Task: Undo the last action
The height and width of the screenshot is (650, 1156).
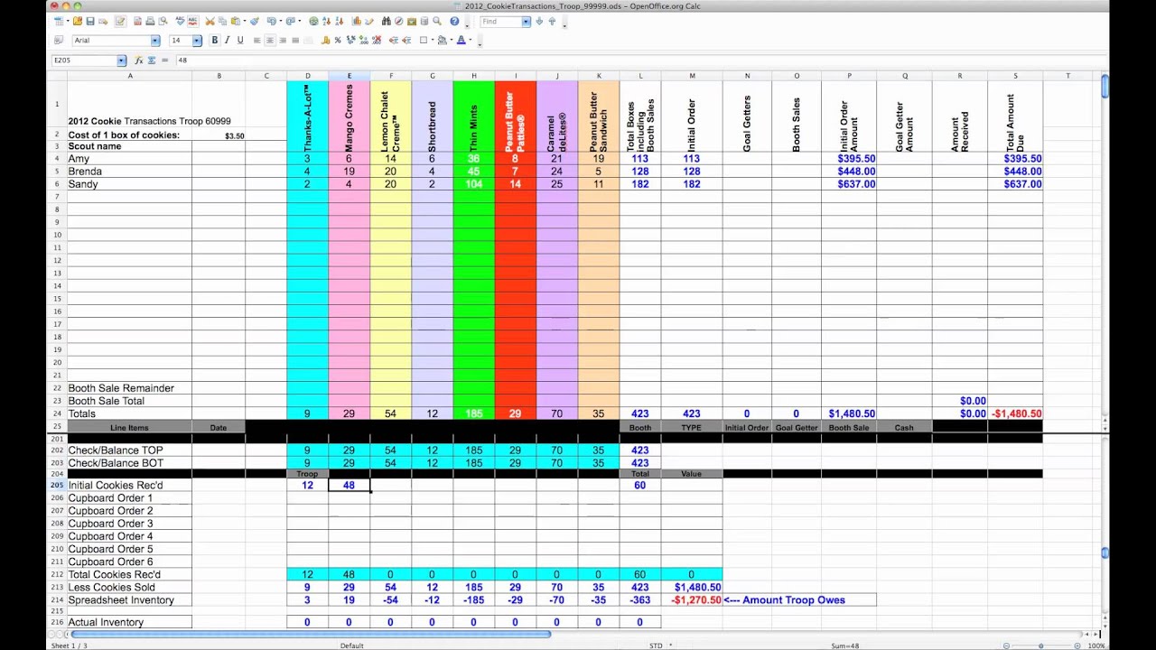Action: (x=271, y=21)
